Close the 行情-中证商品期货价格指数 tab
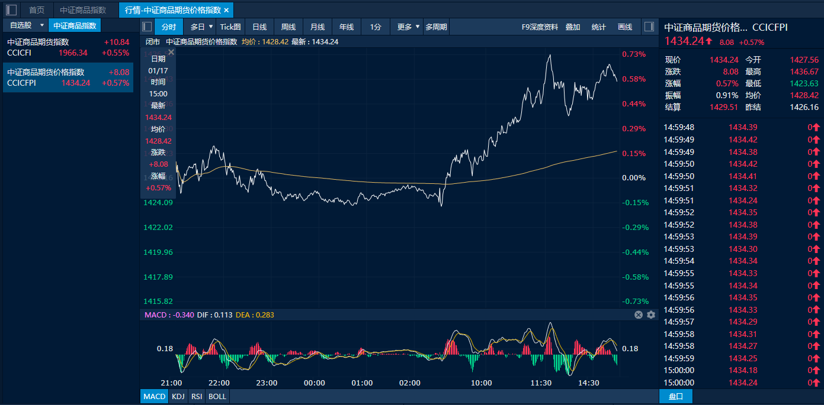This screenshot has width=824, height=405. point(226,10)
